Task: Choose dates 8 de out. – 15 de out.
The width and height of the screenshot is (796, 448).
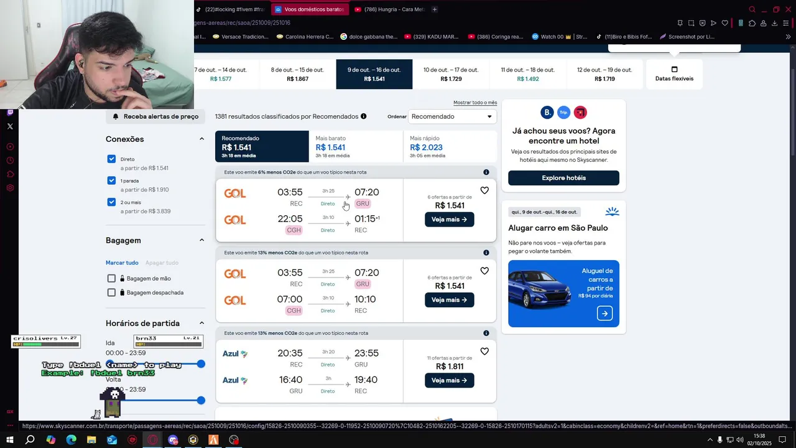Action: (x=297, y=74)
